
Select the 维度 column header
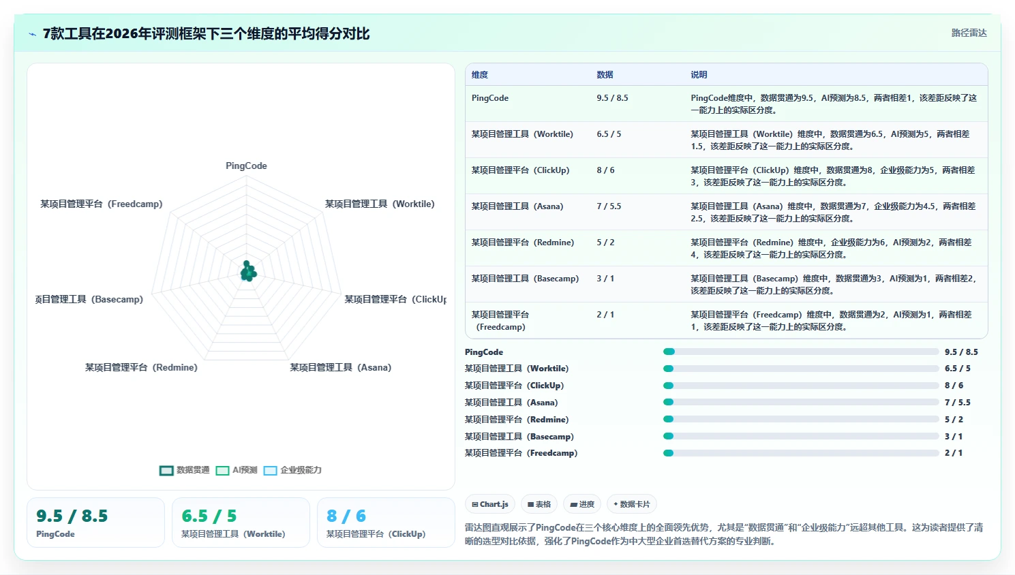point(480,75)
